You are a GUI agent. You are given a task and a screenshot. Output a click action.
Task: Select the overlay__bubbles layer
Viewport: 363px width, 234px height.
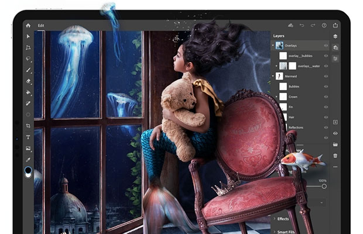tap(302, 56)
